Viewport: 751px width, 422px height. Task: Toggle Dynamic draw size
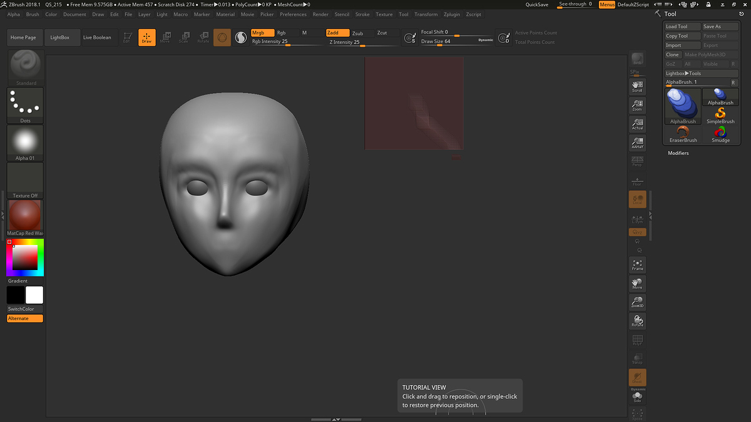click(486, 40)
